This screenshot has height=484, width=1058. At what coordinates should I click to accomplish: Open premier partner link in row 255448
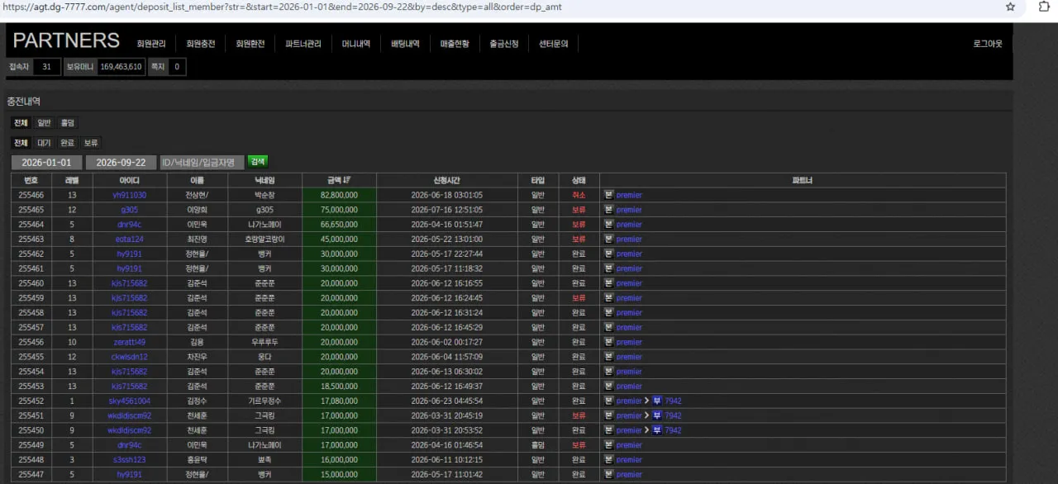pyautogui.click(x=629, y=460)
